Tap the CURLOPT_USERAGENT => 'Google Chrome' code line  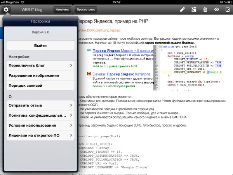pos(115,167)
